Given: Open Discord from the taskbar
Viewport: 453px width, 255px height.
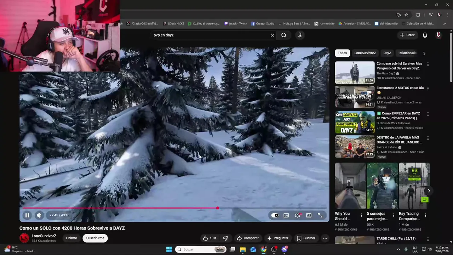Looking at the screenshot, I should (284, 249).
